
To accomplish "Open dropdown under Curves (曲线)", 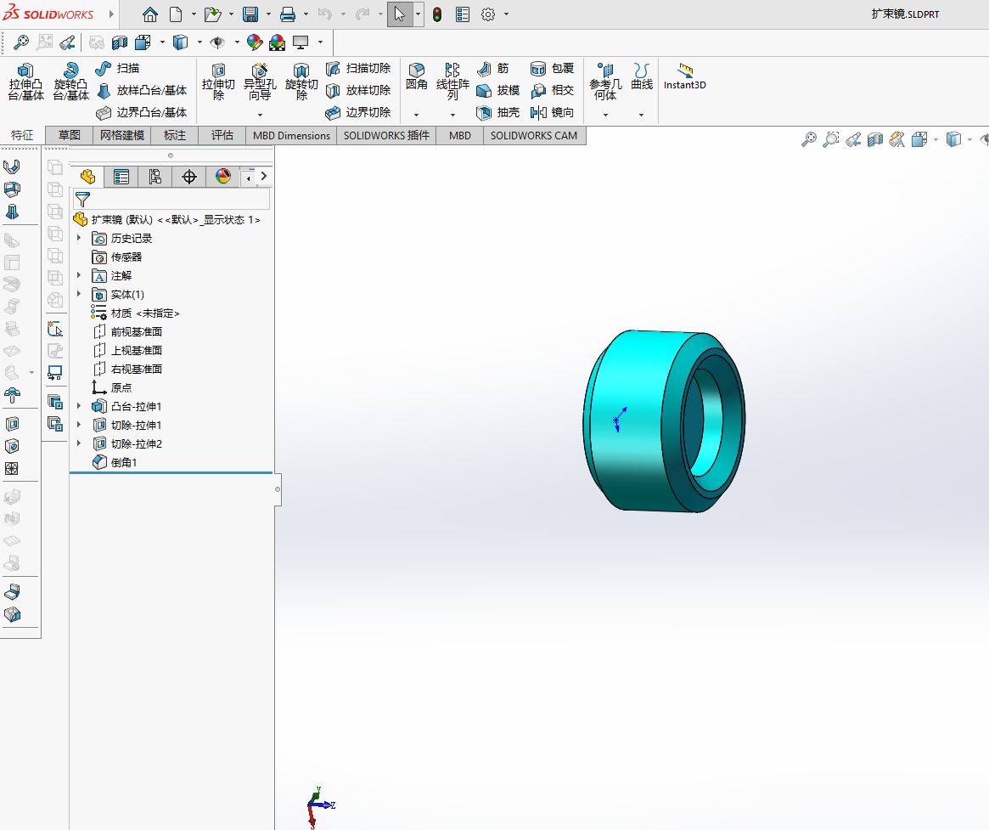I will [x=641, y=115].
